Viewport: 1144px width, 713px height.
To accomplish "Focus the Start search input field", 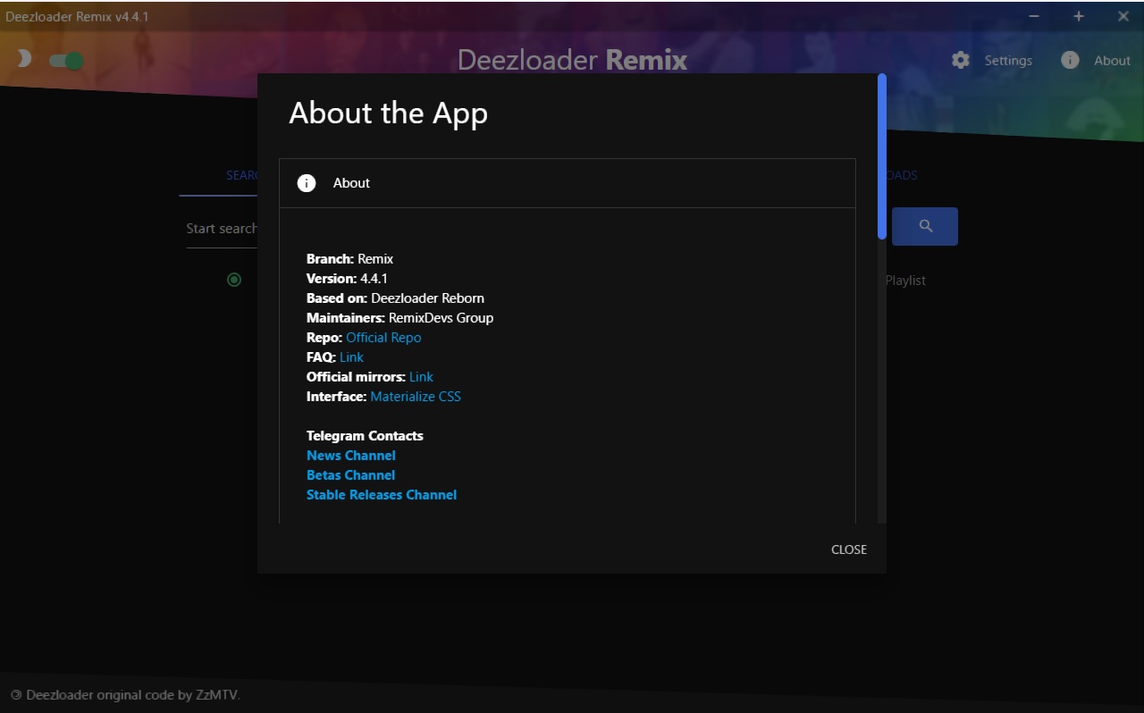I will click(222, 229).
